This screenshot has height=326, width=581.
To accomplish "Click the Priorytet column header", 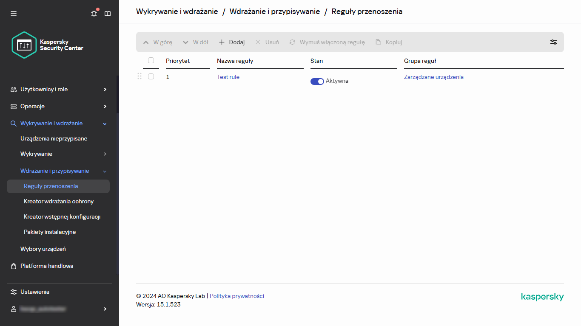I will coord(177,61).
